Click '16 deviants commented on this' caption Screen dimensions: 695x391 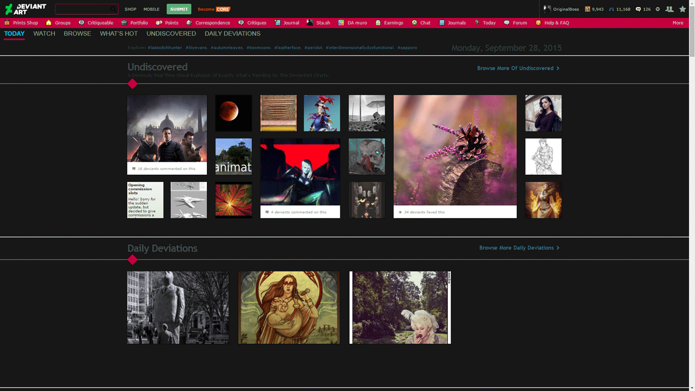(166, 169)
